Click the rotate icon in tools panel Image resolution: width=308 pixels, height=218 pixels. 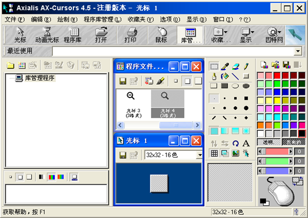pyautogui.click(x=235, y=144)
